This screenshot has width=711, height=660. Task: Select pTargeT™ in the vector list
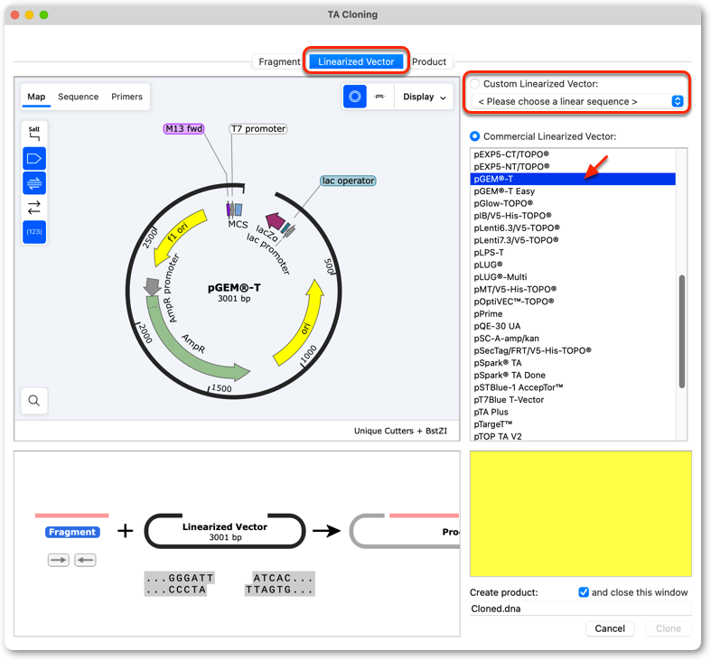point(573,424)
